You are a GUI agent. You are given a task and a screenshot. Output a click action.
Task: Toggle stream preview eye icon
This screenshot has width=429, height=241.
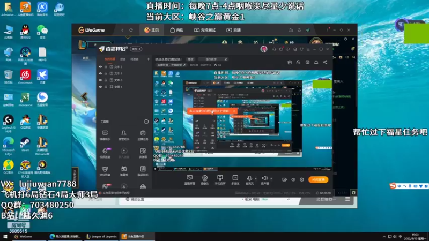point(293,179)
